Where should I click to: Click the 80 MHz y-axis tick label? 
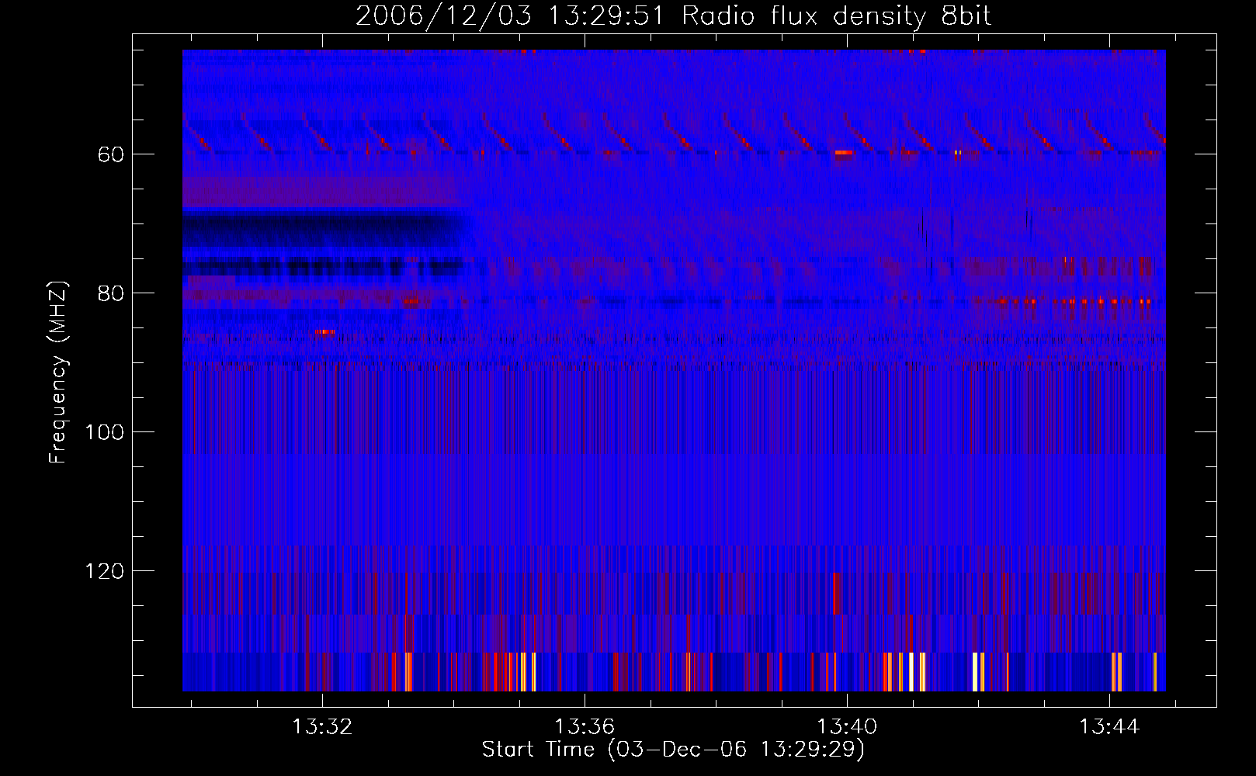pyautogui.click(x=110, y=293)
